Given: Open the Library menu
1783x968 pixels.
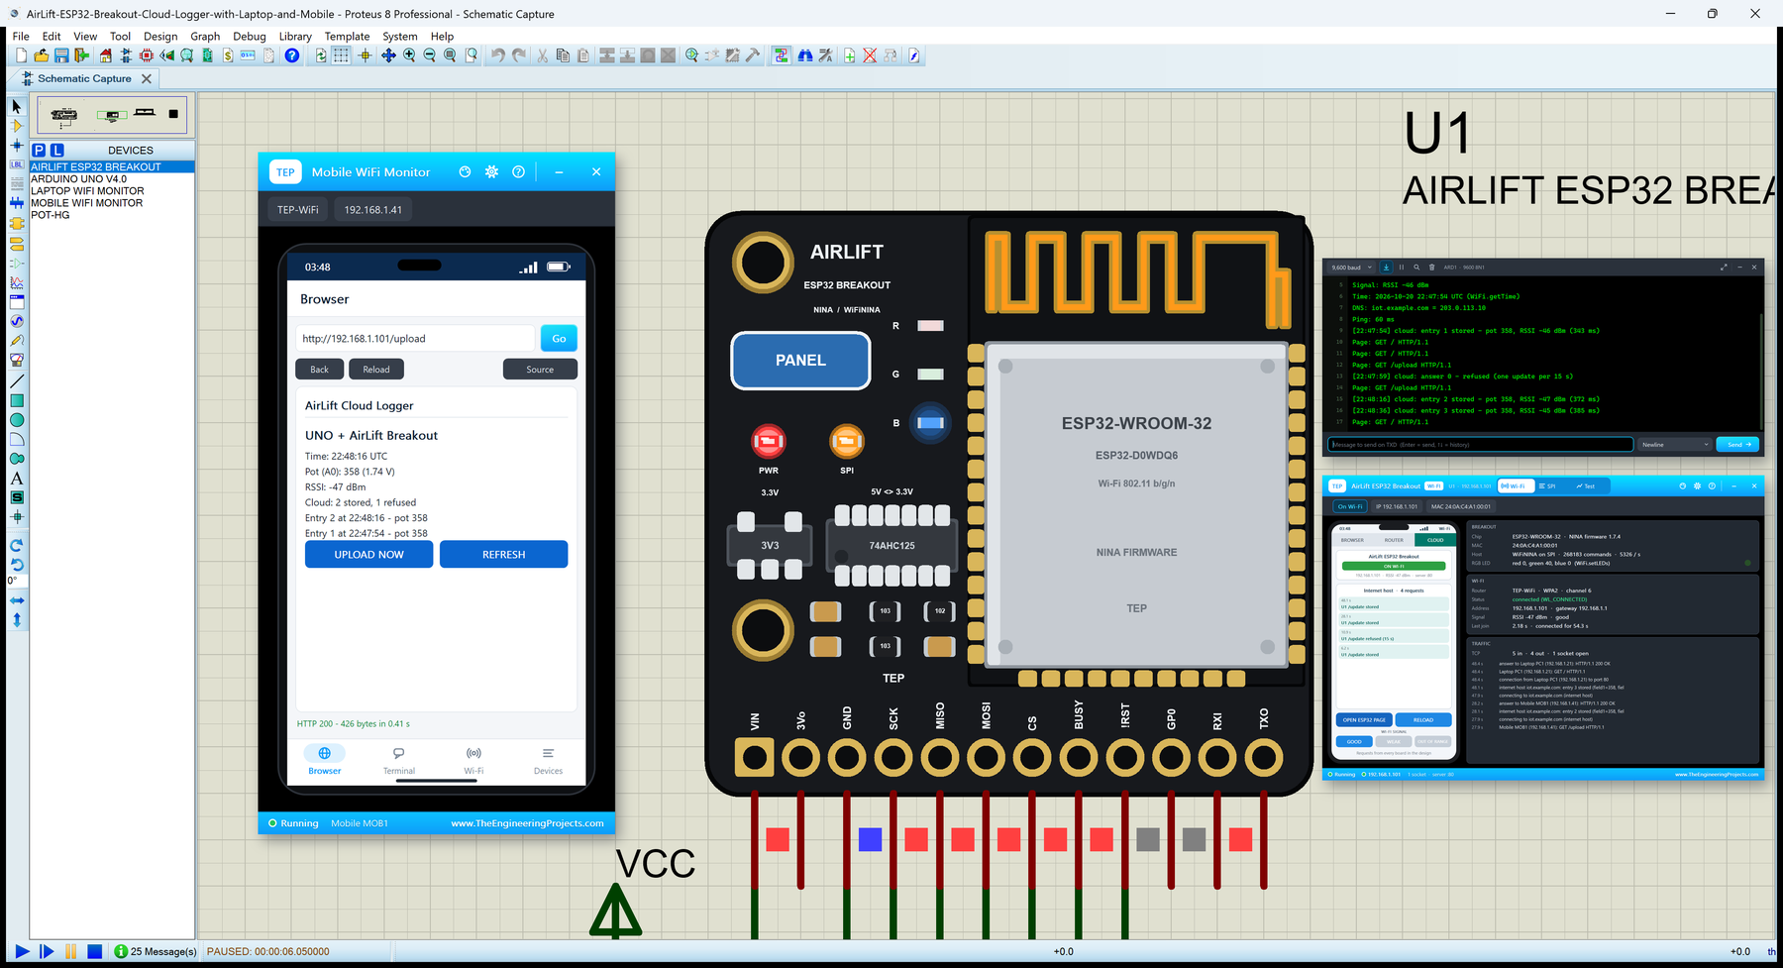Looking at the screenshot, I should tap(295, 36).
